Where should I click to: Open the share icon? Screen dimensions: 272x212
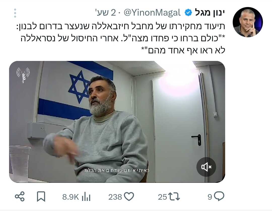tap(20, 197)
